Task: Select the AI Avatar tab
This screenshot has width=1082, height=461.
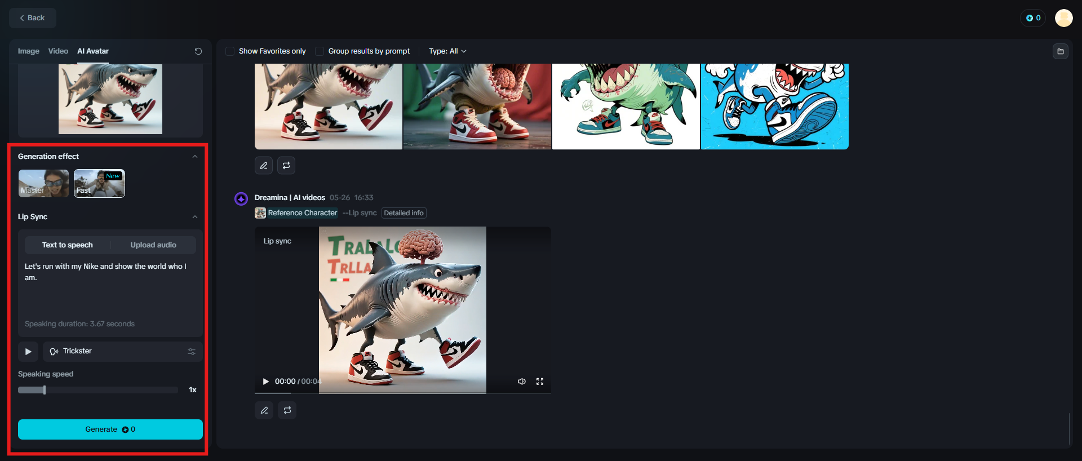Action: (x=93, y=51)
